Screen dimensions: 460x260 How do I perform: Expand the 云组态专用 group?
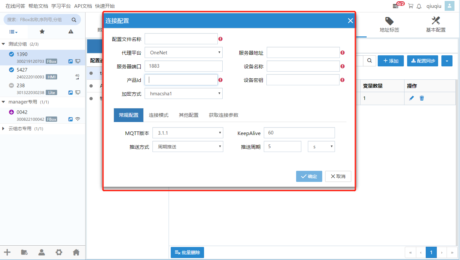click(4, 129)
